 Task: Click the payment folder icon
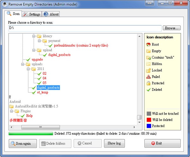(45, 41)
